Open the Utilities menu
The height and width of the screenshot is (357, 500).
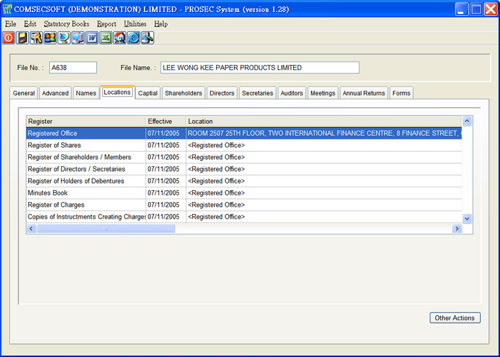(135, 24)
